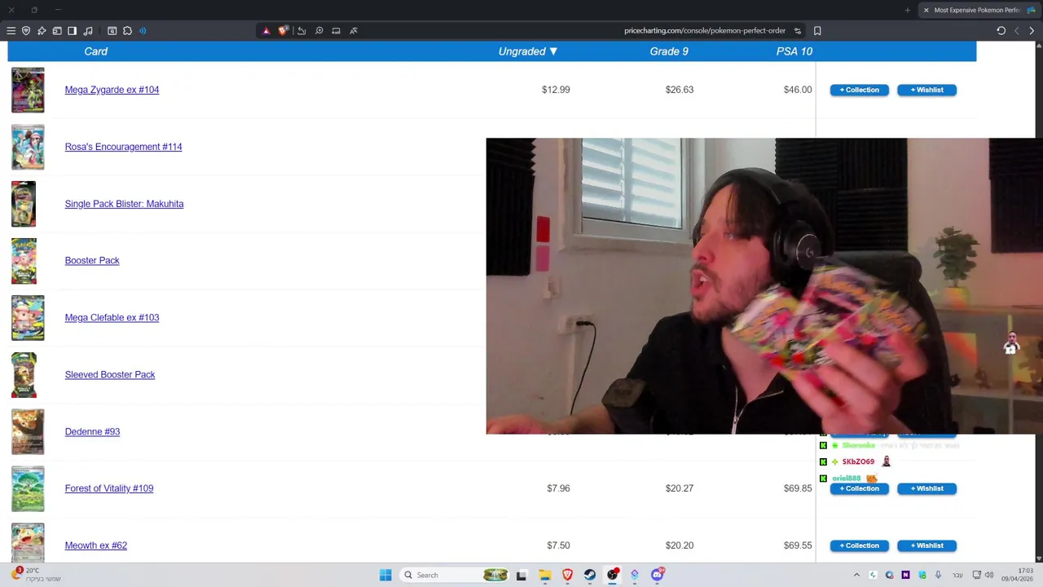Close the Most Expensive Pokemon tab
The image size is (1043, 587).
point(926,10)
